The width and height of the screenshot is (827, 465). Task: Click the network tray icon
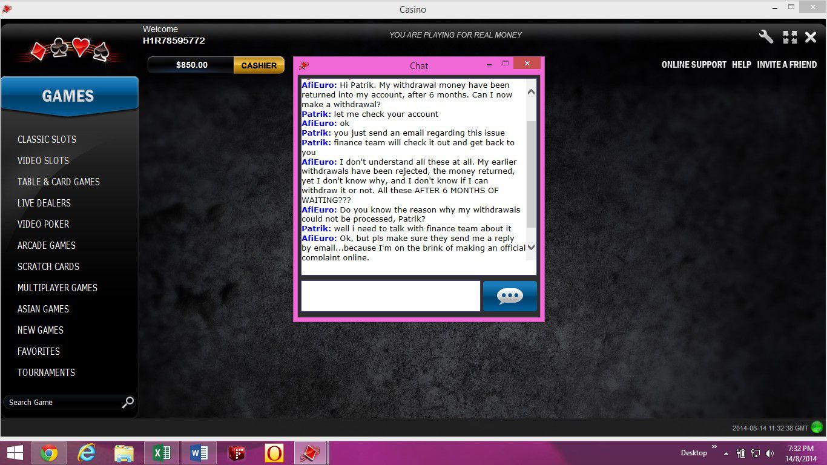pyautogui.click(x=755, y=453)
